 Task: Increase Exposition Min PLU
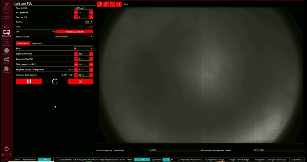point(91,54)
